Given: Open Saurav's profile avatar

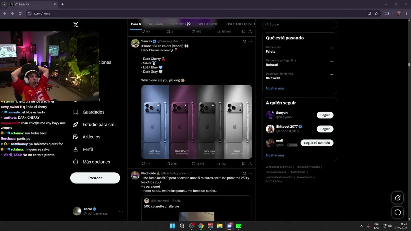Looking at the screenshot, I should pos(135,43).
